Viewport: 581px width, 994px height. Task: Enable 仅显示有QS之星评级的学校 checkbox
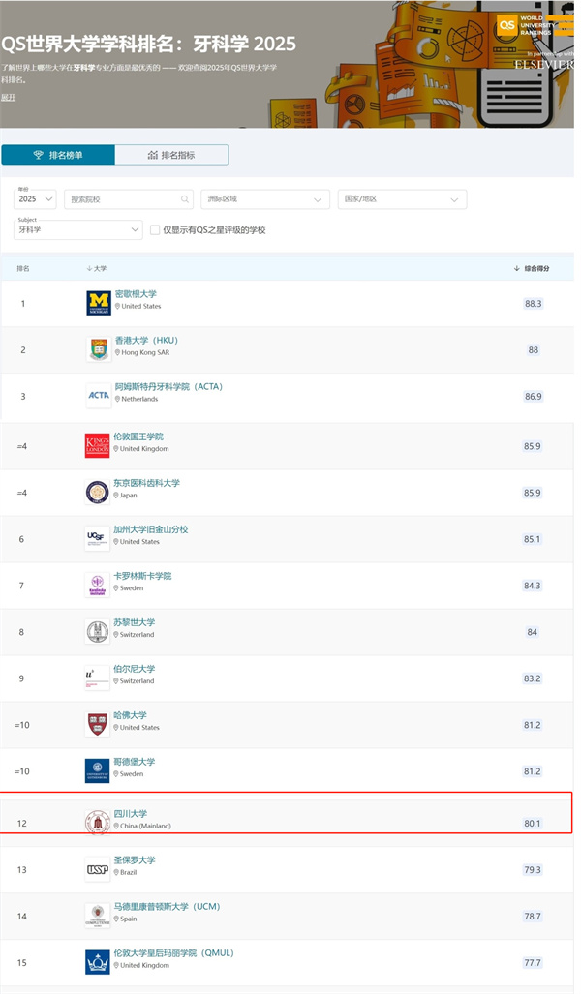[x=154, y=230]
